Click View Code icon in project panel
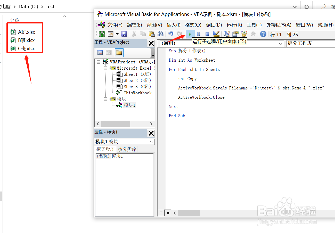The width and height of the screenshot is (335, 233). pyautogui.click(x=100, y=53)
